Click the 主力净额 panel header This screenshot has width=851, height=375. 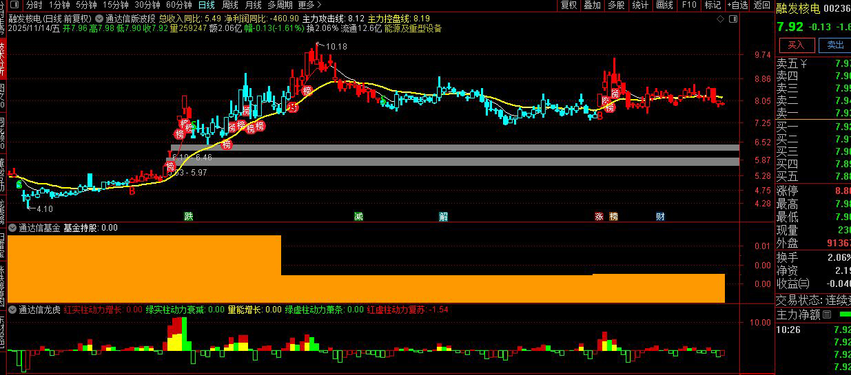(x=798, y=314)
